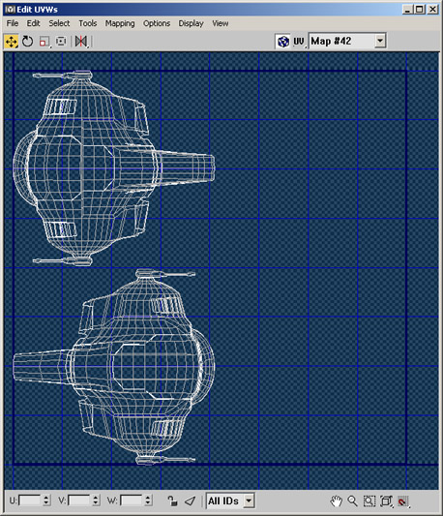443x516 pixels.
Task: Activate the Zoom magnifier tool
Action: [x=352, y=501]
